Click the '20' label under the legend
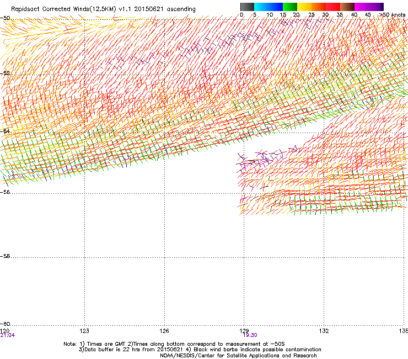This screenshot has width=408, height=359. pos(296,15)
